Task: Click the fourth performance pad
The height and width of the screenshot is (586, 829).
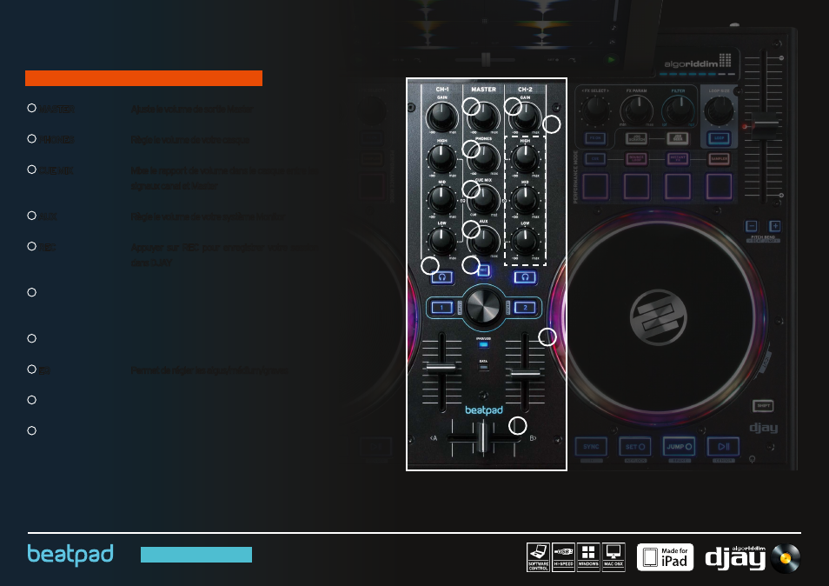Action: pyautogui.click(x=719, y=186)
